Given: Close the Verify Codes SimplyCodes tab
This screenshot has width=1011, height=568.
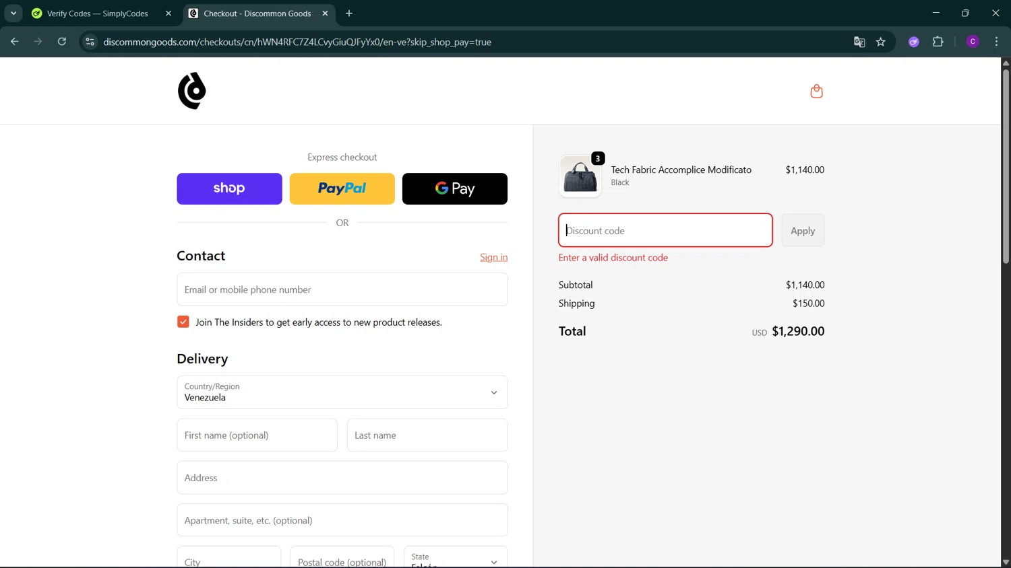Looking at the screenshot, I should [168, 13].
